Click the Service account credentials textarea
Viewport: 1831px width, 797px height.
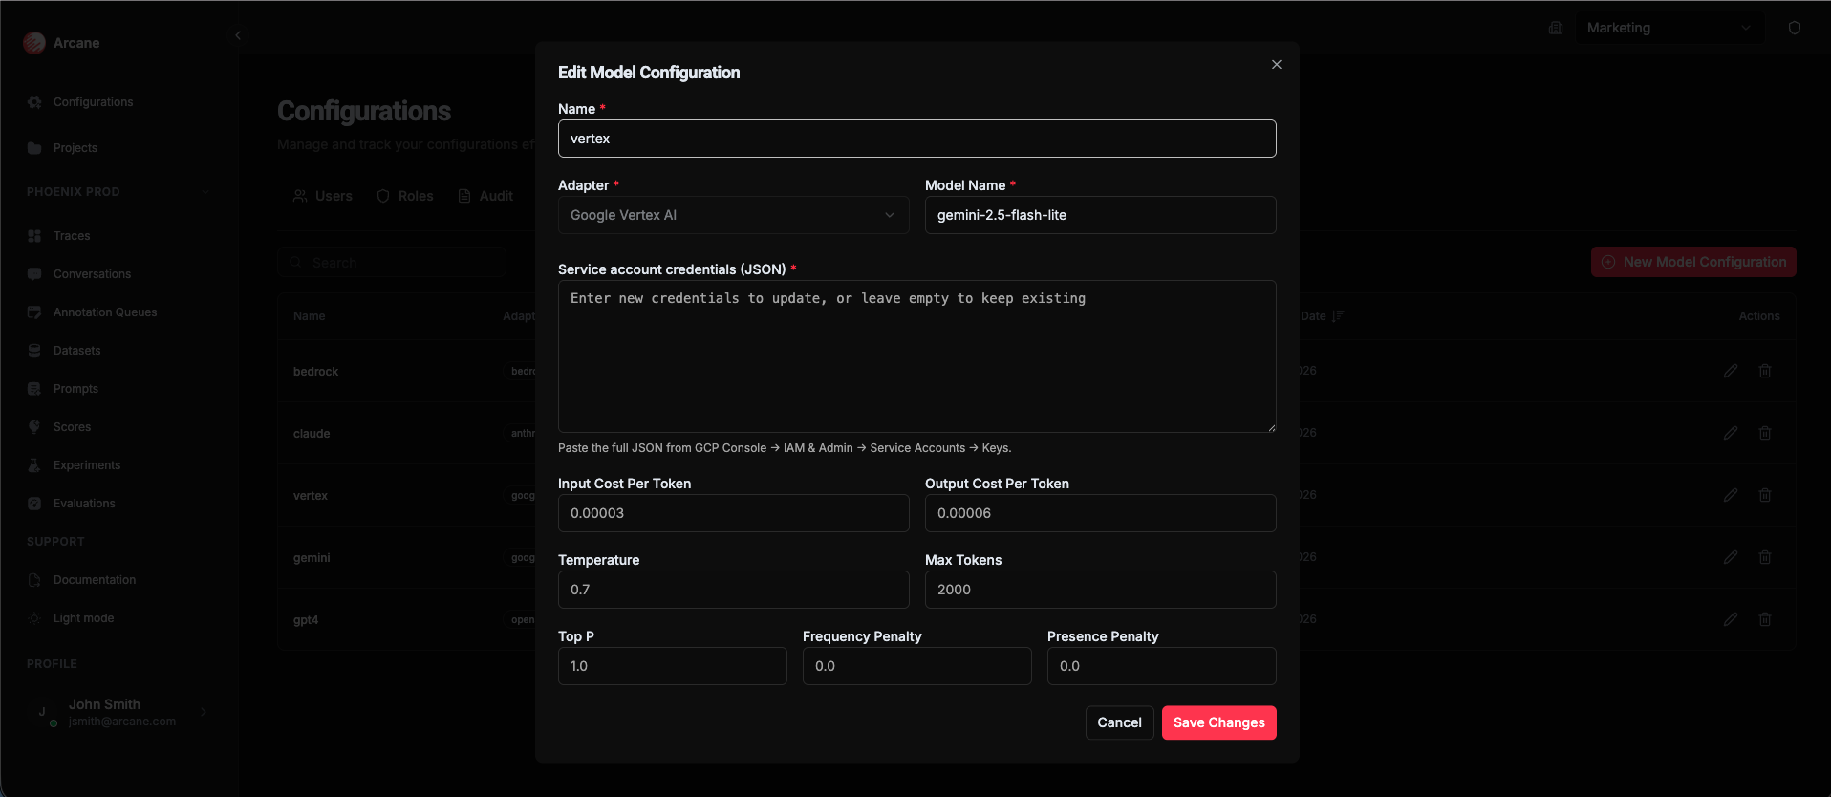916,356
